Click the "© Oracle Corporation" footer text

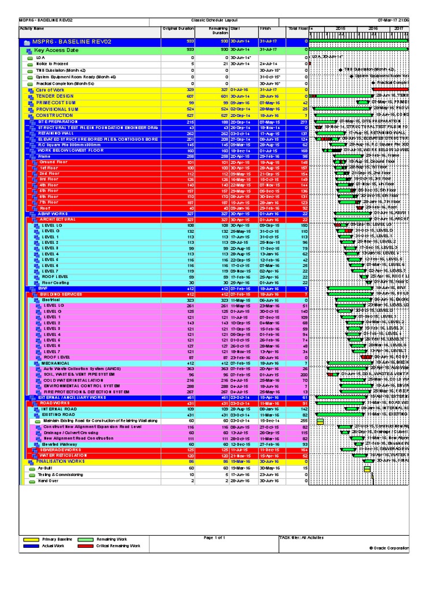pyautogui.click(x=389, y=548)
